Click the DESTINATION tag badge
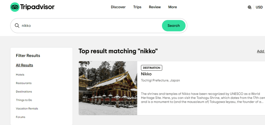 152,68
